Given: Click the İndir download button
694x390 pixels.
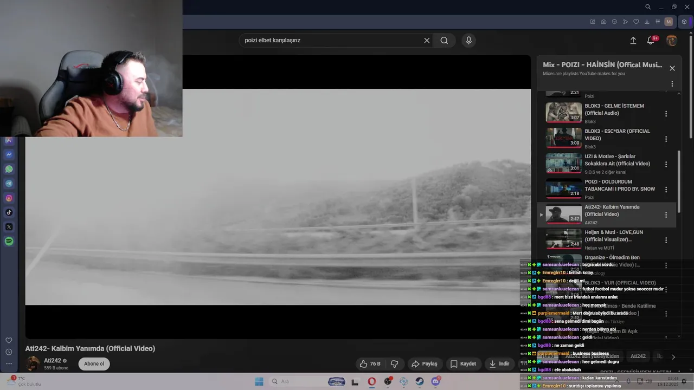Looking at the screenshot, I should click(499, 364).
